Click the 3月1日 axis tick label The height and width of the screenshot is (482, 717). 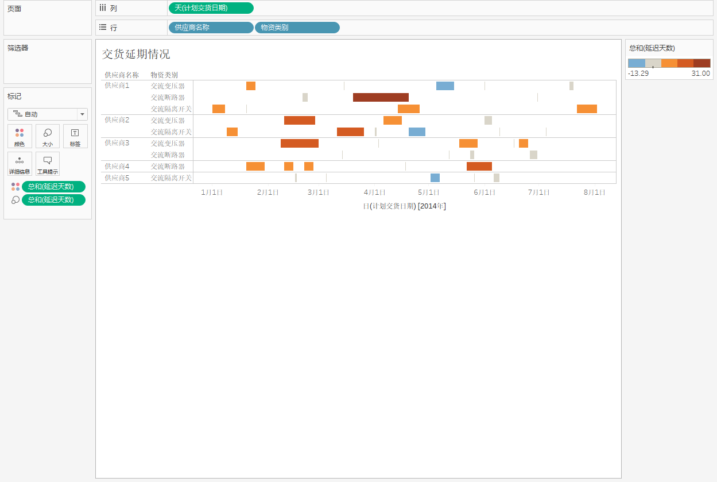(319, 192)
